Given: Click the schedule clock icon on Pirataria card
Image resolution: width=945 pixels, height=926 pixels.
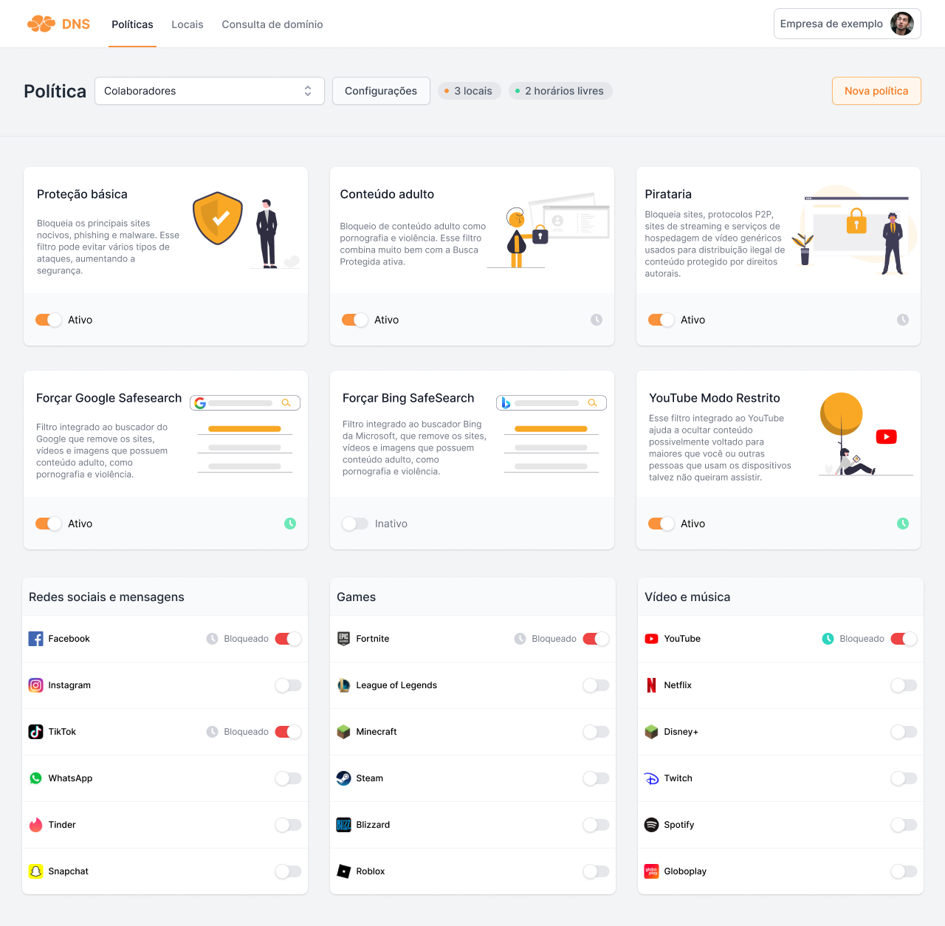Looking at the screenshot, I should coord(903,320).
